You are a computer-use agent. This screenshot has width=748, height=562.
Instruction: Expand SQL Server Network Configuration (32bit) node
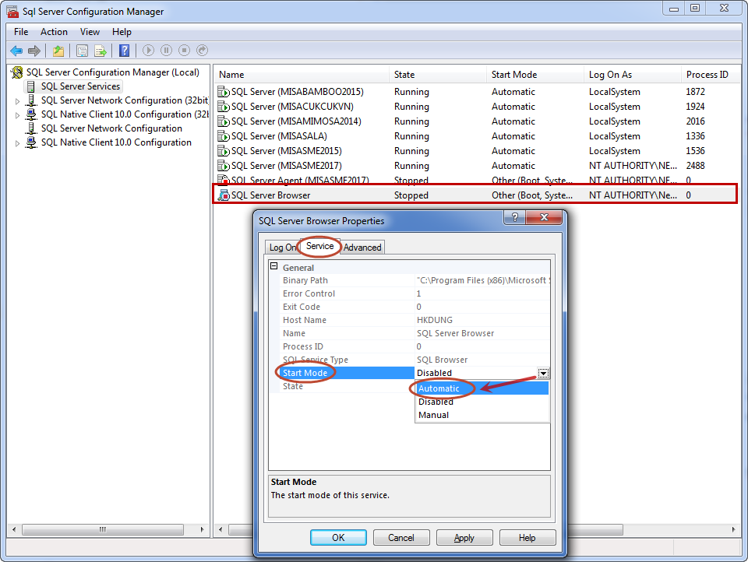point(17,100)
